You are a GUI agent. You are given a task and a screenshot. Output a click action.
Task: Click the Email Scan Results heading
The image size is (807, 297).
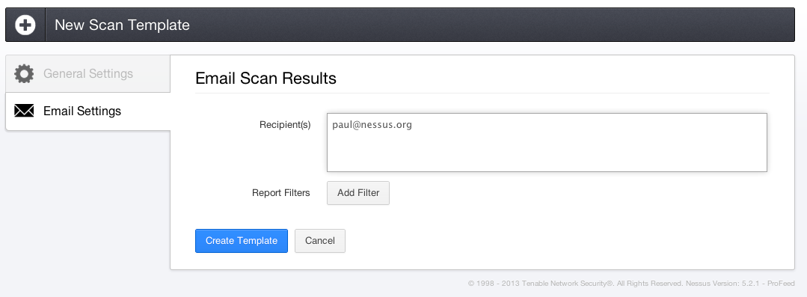[266, 79]
